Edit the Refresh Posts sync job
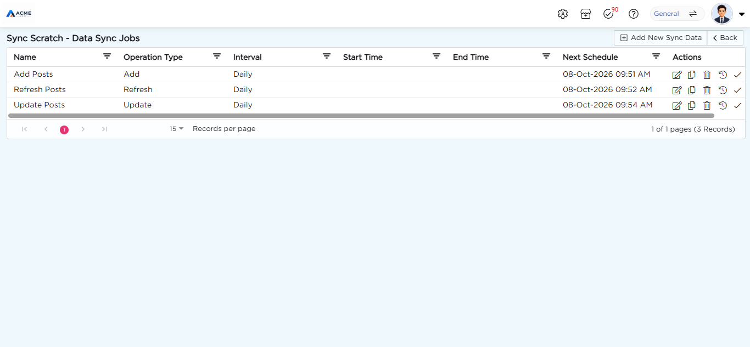Viewport: 750px width, 347px height. 676,90
